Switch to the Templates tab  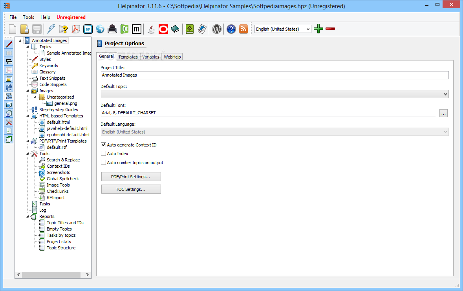click(128, 57)
